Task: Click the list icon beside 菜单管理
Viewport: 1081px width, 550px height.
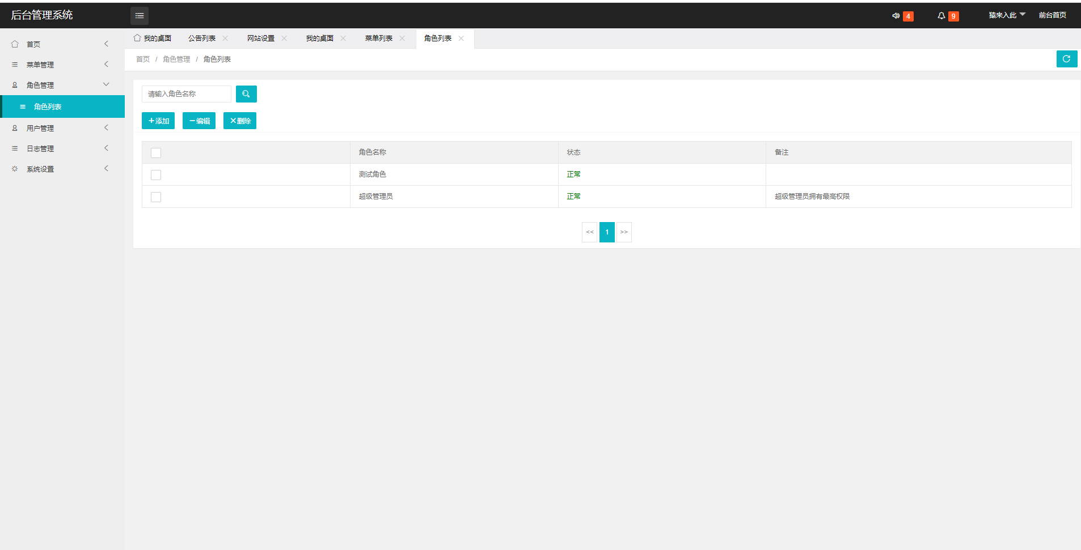Action: pos(15,65)
